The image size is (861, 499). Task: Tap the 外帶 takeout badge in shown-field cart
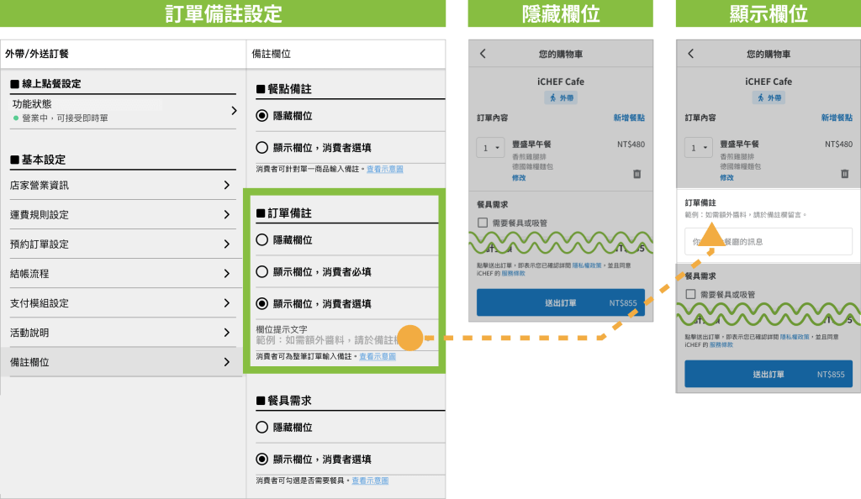768,98
